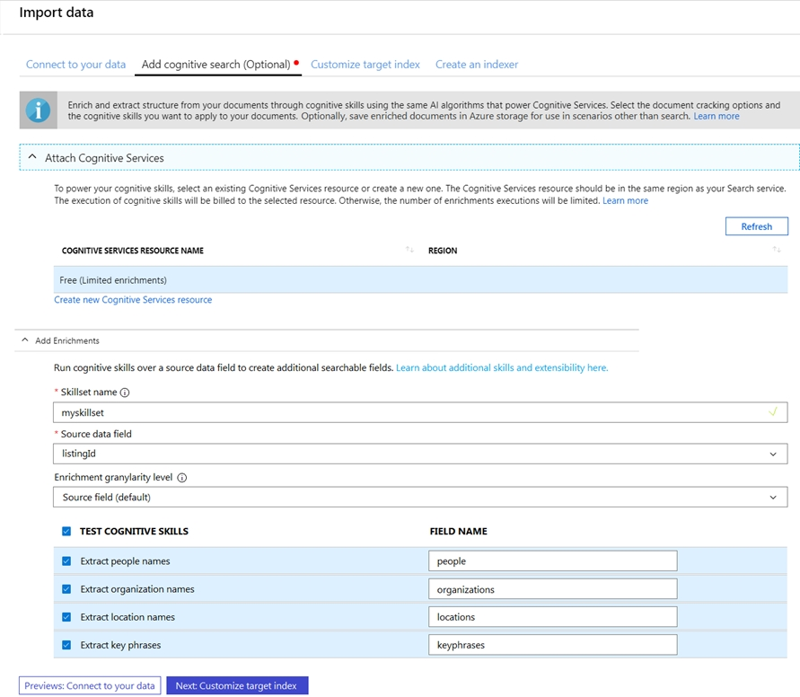
Task: Go to Create an indexer tab
Action: [477, 65]
